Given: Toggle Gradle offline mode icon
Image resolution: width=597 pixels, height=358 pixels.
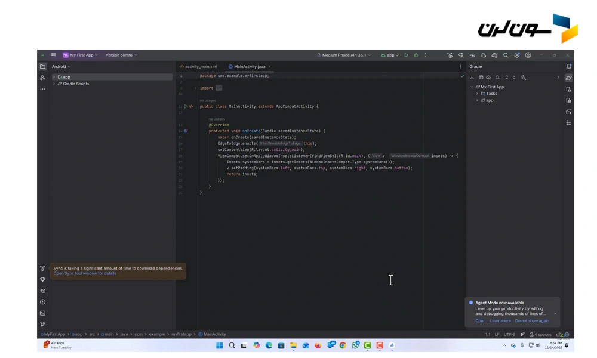Looking at the screenshot, I should click(x=488, y=77).
